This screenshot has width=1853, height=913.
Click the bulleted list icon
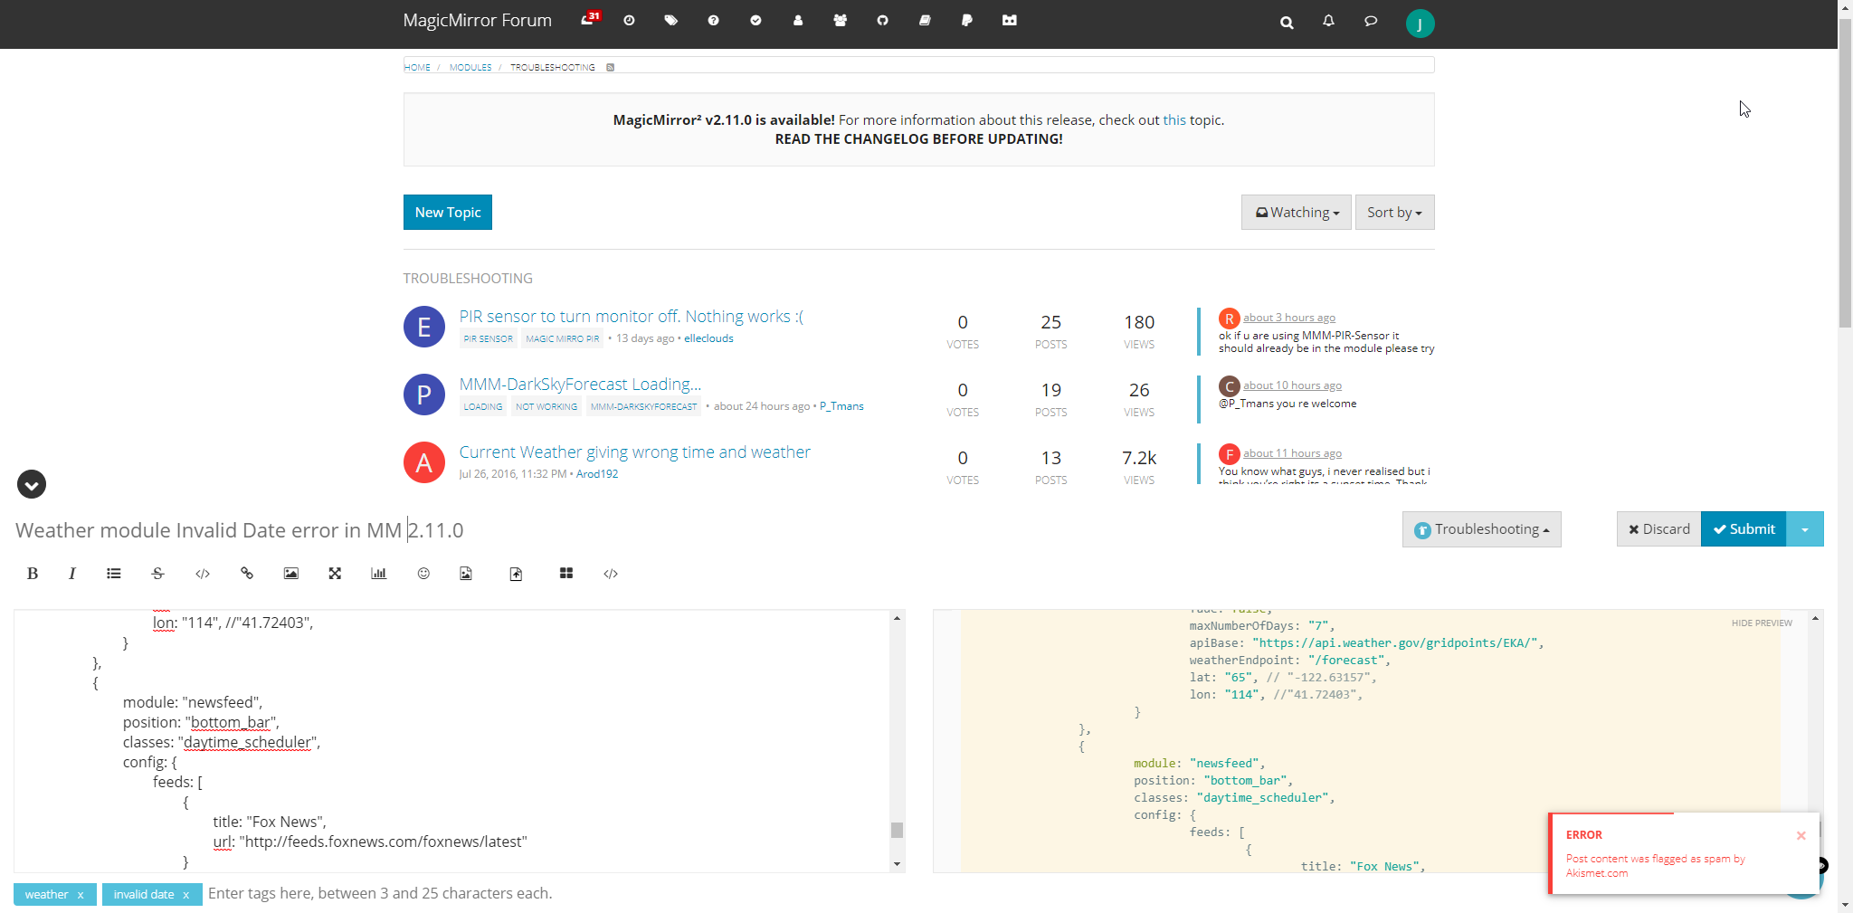coord(114,574)
